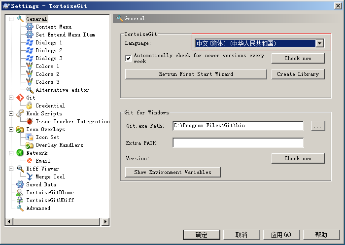The width and height of the screenshot is (345, 245).
Task: Click the Alternative editor magnifier icon
Action: [x=30, y=90]
